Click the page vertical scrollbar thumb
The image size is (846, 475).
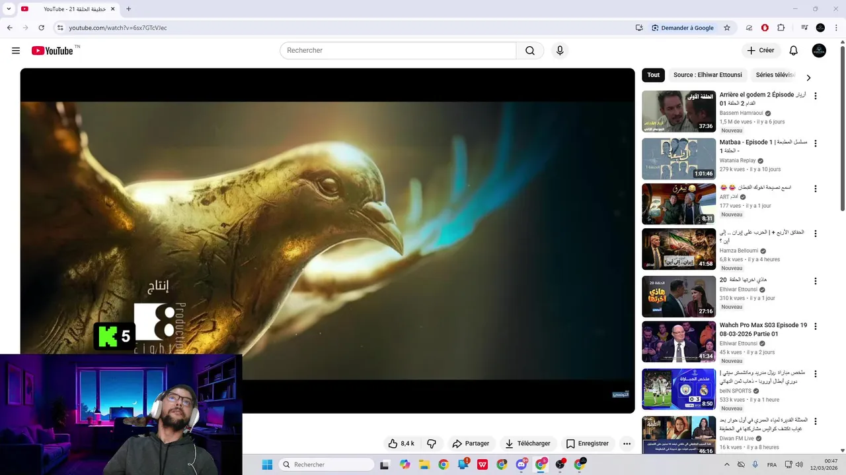pyautogui.click(x=843, y=129)
